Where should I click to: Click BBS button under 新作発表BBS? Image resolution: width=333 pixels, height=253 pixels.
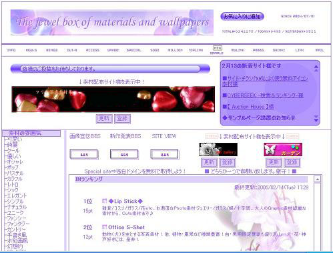(124, 154)
